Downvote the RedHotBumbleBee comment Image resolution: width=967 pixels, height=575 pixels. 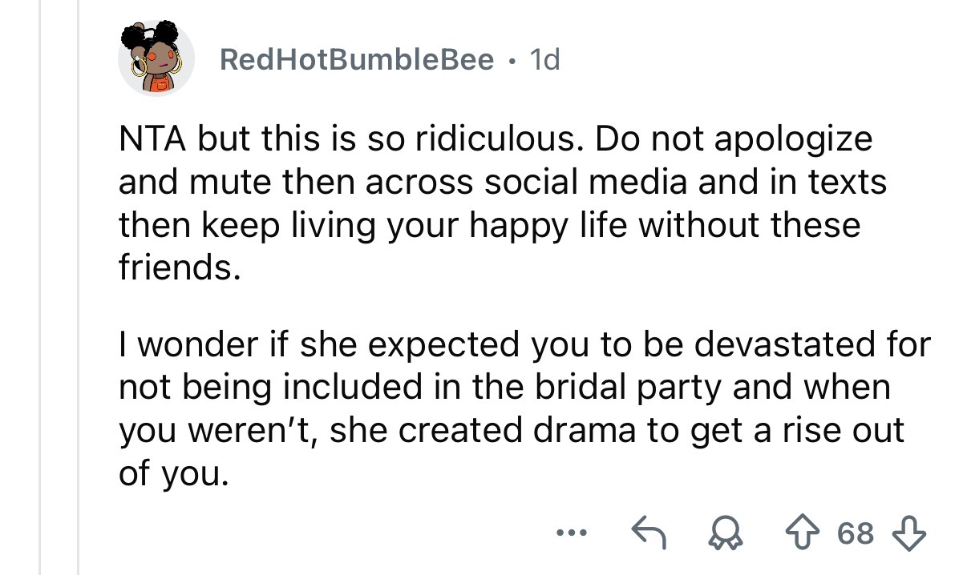912,533
